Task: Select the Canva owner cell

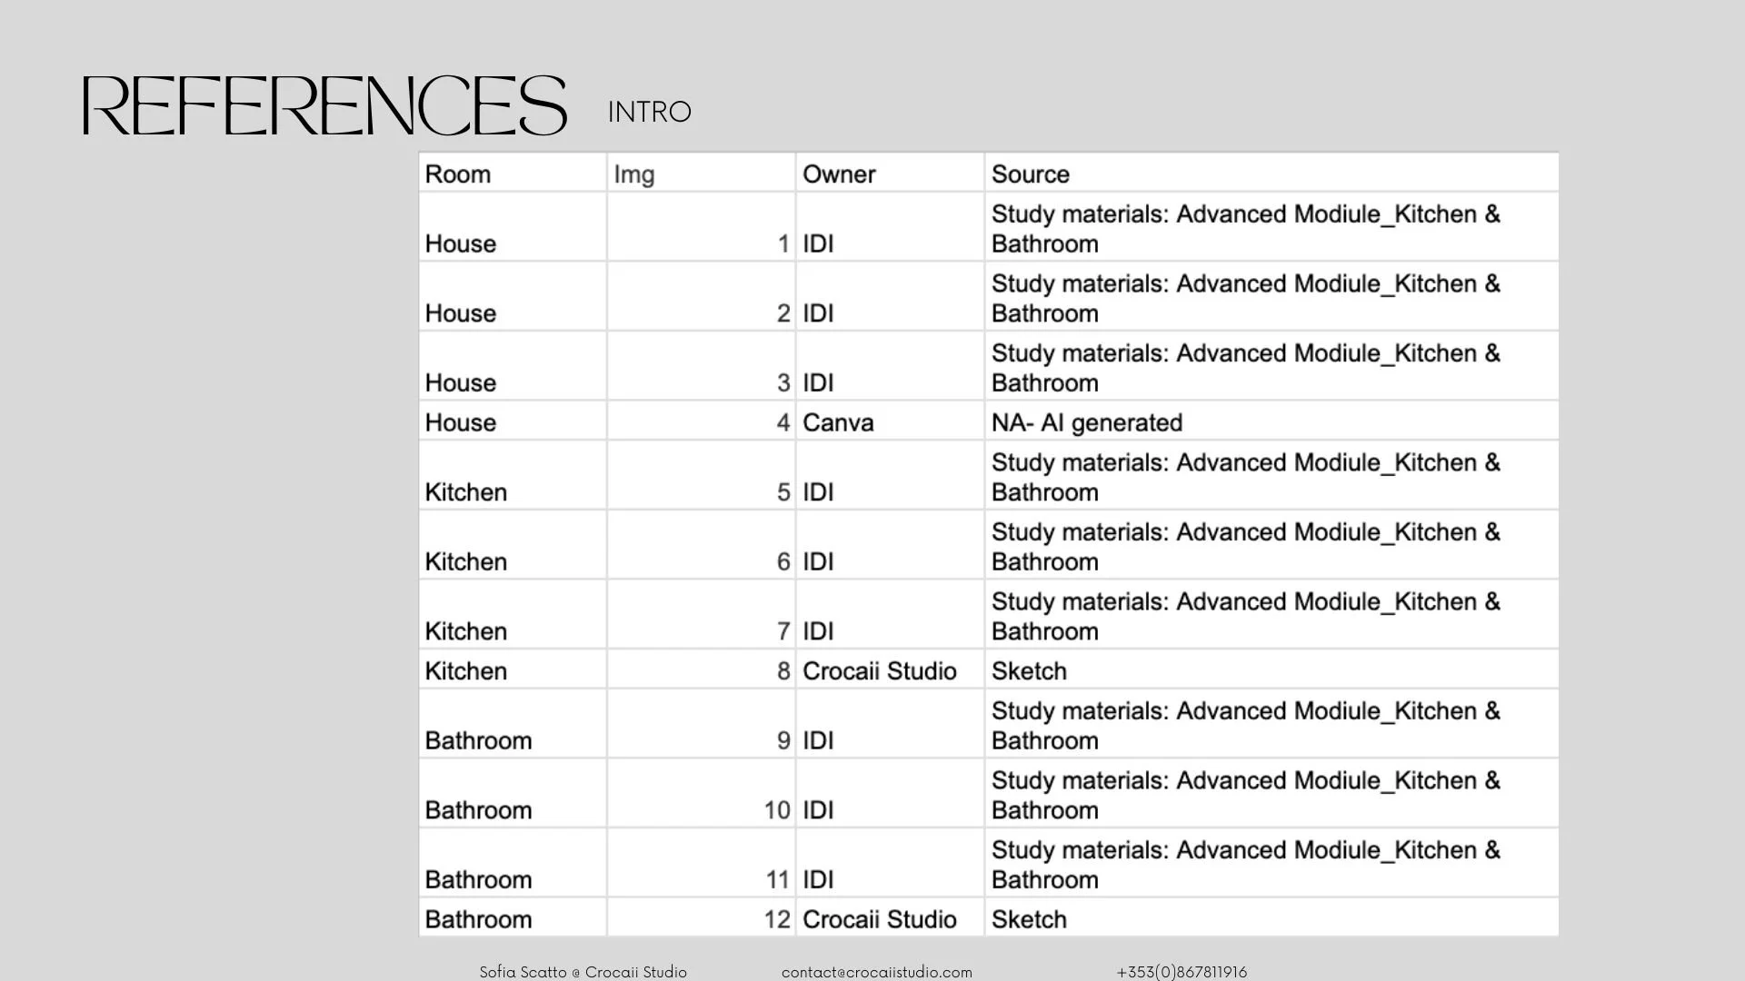Action: tap(838, 422)
